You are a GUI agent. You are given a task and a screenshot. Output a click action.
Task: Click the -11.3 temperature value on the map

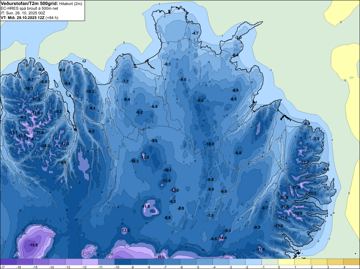[36, 99]
